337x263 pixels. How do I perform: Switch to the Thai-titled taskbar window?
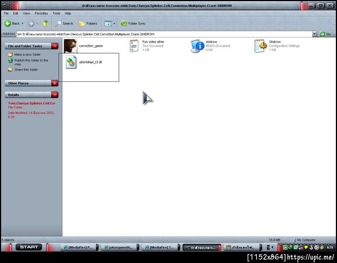coord(242,247)
